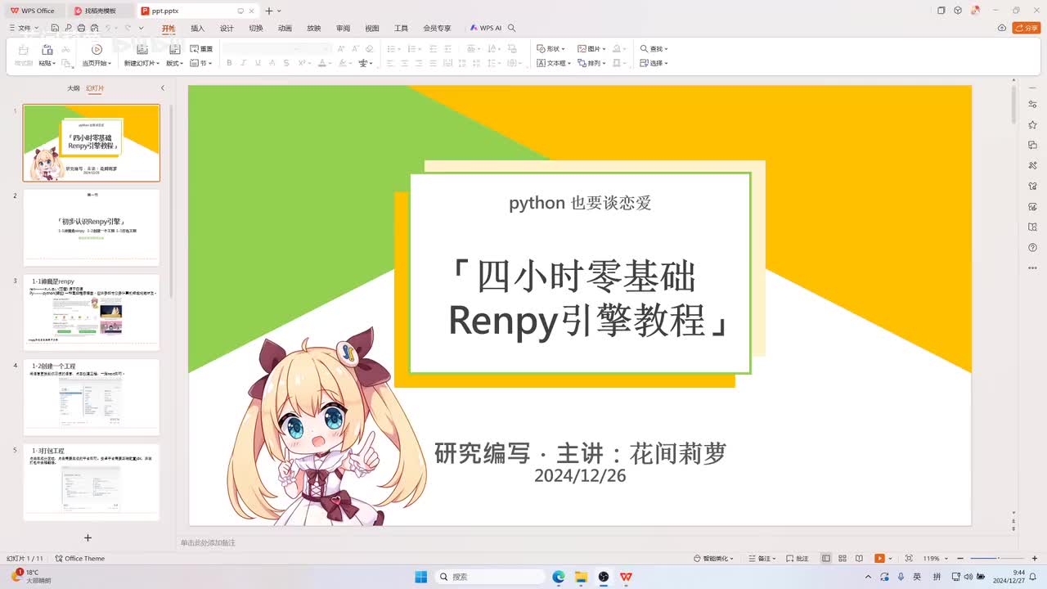The height and width of the screenshot is (589, 1047).
Task: Toggle underline formatting
Action: click(x=258, y=63)
